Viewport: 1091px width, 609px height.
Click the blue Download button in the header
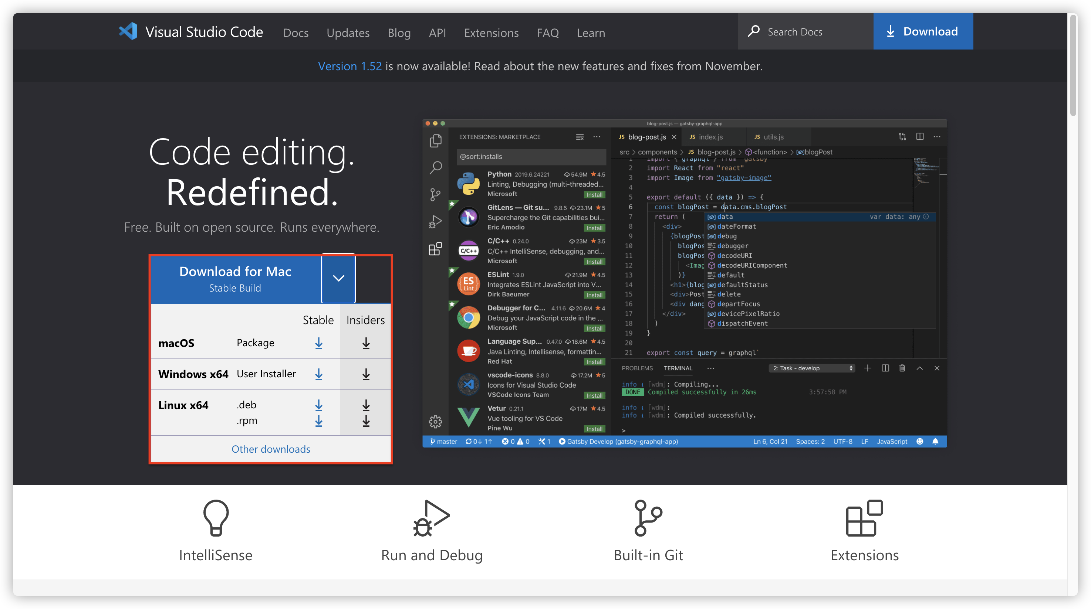tap(923, 31)
